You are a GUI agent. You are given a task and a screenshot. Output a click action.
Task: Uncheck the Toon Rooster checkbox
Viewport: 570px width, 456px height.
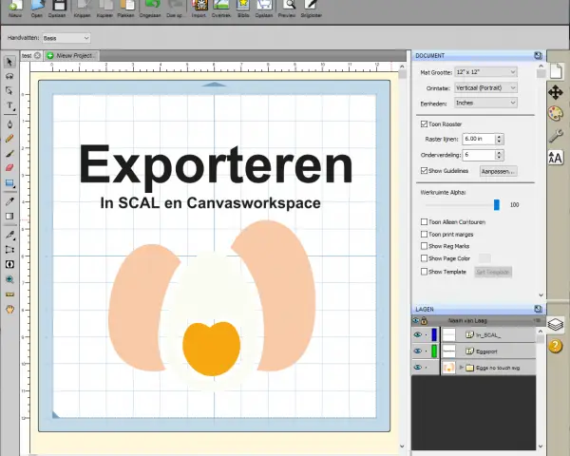[x=424, y=124]
